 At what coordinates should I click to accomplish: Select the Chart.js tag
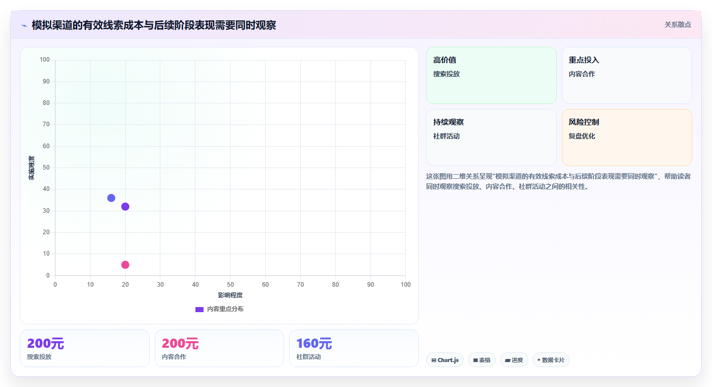click(445, 360)
